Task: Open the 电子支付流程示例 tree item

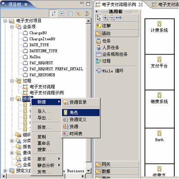Action: (47, 93)
